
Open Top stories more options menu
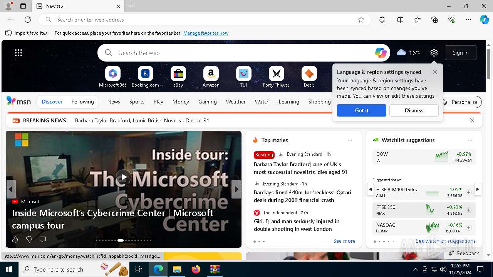coord(350,140)
